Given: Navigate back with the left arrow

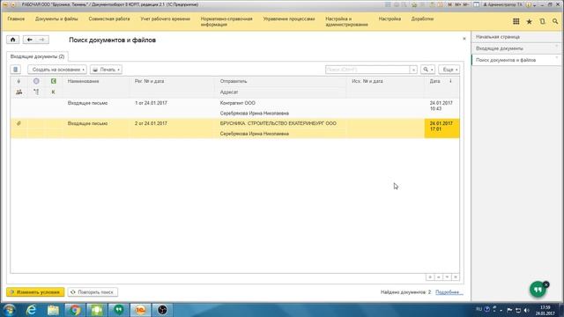Looking at the screenshot, I should pos(29,40).
